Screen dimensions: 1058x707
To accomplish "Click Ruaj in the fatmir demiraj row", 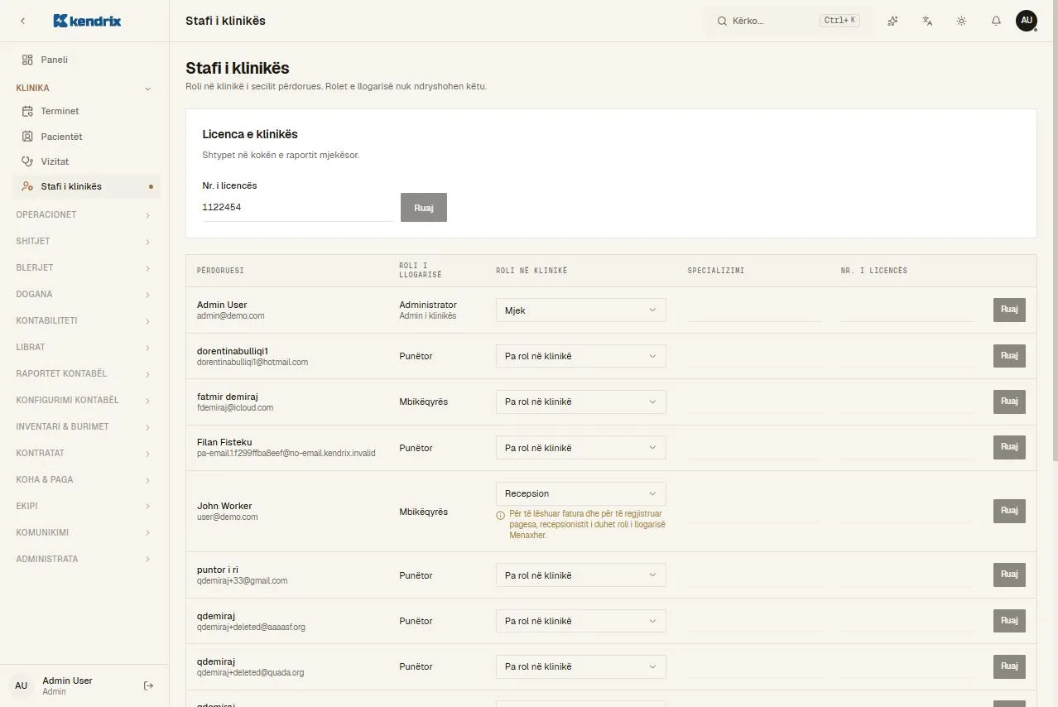I will point(1009,402).
